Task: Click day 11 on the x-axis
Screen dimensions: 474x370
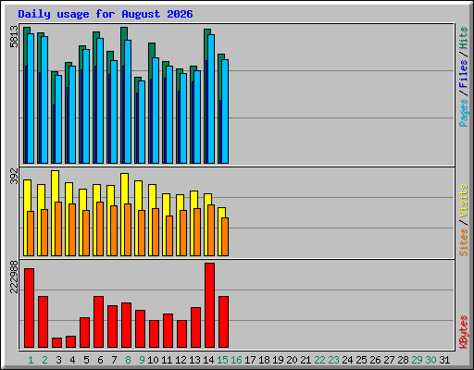Action: pyautogui.click(x=167, y=360)
